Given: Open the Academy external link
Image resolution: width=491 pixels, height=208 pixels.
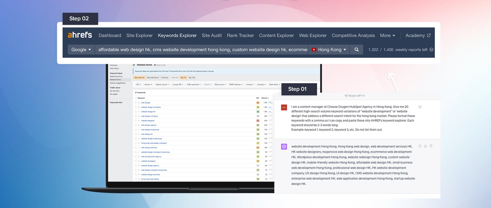Looking at the screenshot, I should pos(418,35).
